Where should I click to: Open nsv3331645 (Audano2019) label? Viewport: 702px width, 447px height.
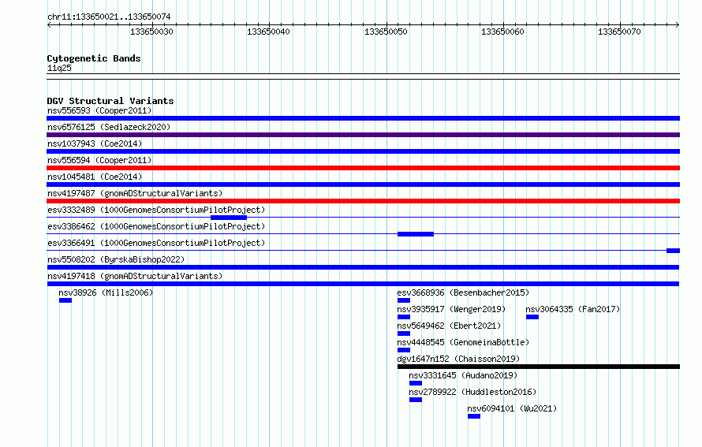[463, 375]
